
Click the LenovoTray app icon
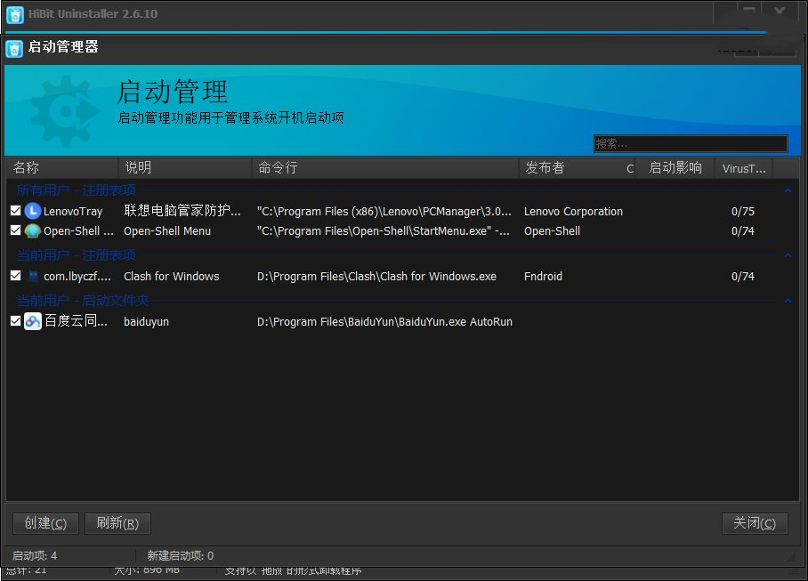33,211
